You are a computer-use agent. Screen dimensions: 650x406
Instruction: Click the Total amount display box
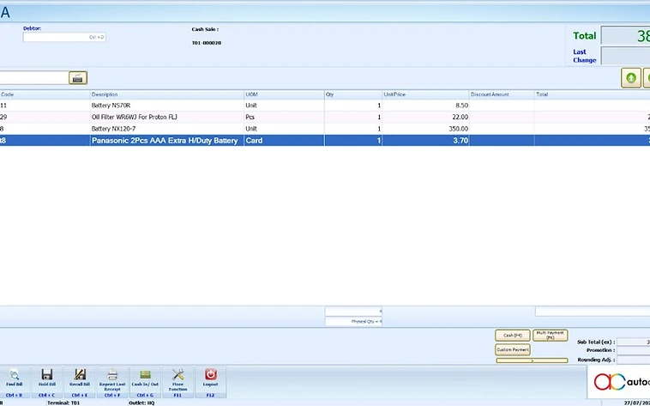click(x=625, y=36)
